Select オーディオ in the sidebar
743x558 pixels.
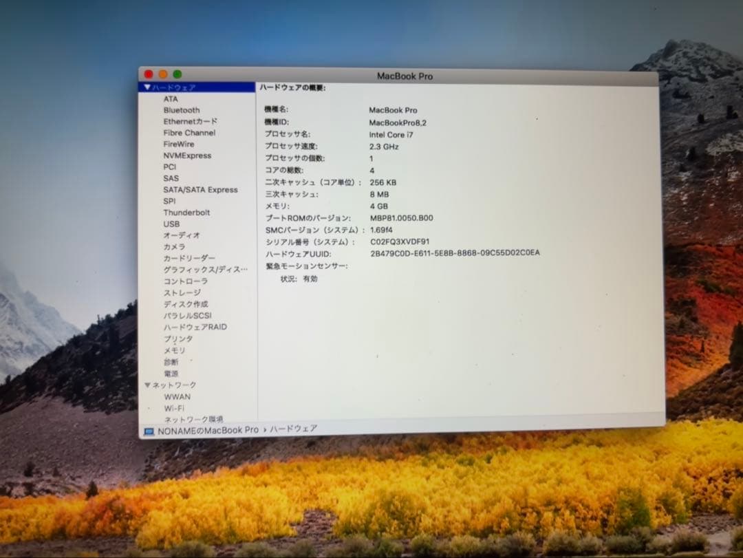[x=182, y=235]
